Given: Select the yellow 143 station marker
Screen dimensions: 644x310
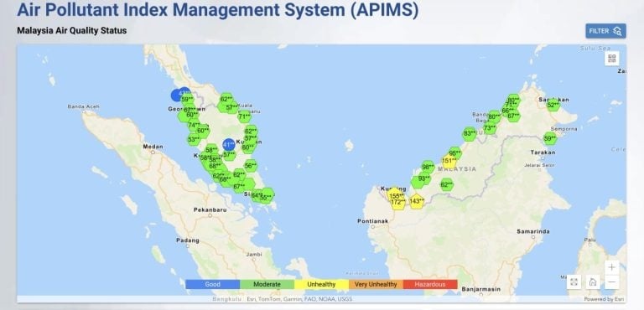Looking at the screenshot, I should 417,201.
